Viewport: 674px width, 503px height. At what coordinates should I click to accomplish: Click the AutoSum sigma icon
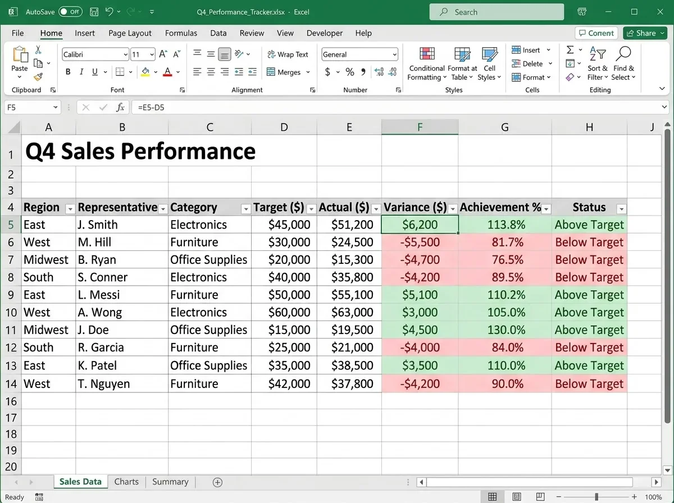pyautogui.click(x=570, y=50)
